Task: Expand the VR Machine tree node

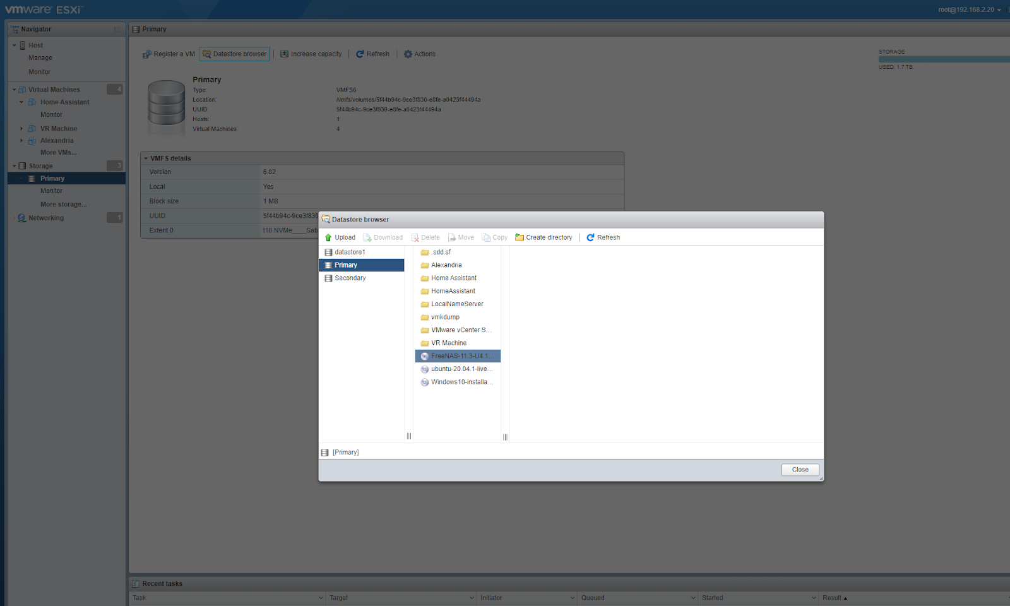Action: [21, 129]
